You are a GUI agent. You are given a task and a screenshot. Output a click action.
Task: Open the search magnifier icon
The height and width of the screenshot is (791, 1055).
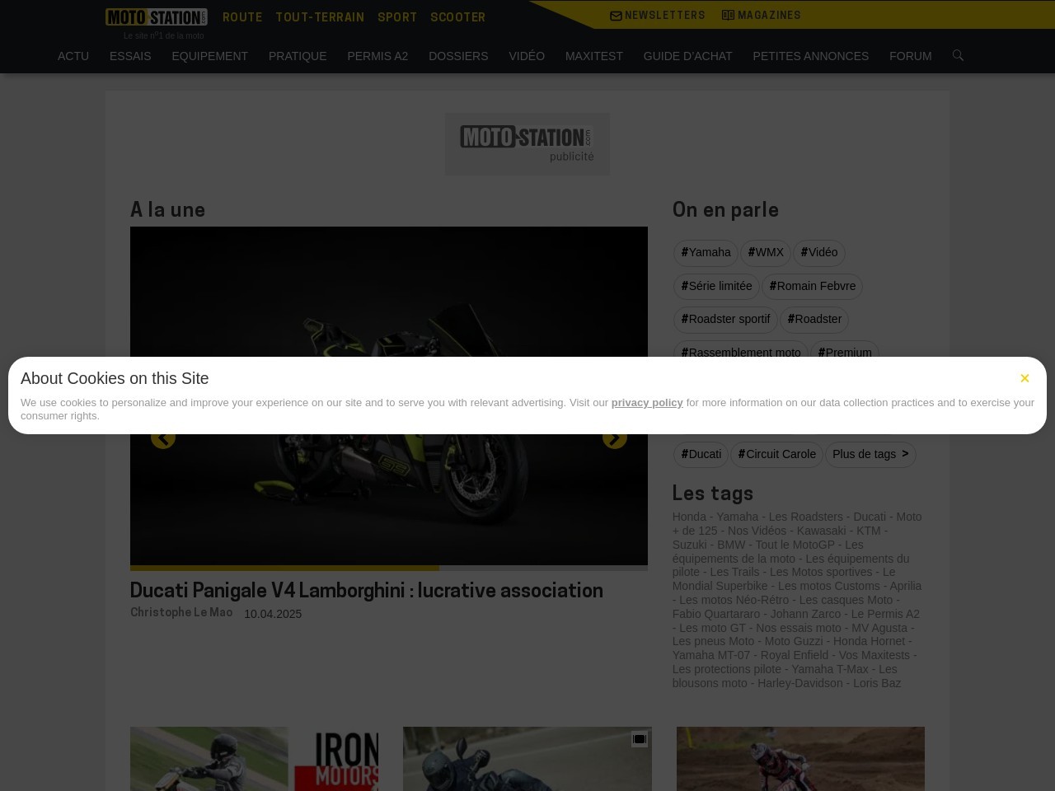pos(958,55)
